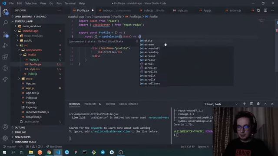Open the Accounts icon in activity bar
278x156 pixels.
pyautogui.click(x=5, y=127)
